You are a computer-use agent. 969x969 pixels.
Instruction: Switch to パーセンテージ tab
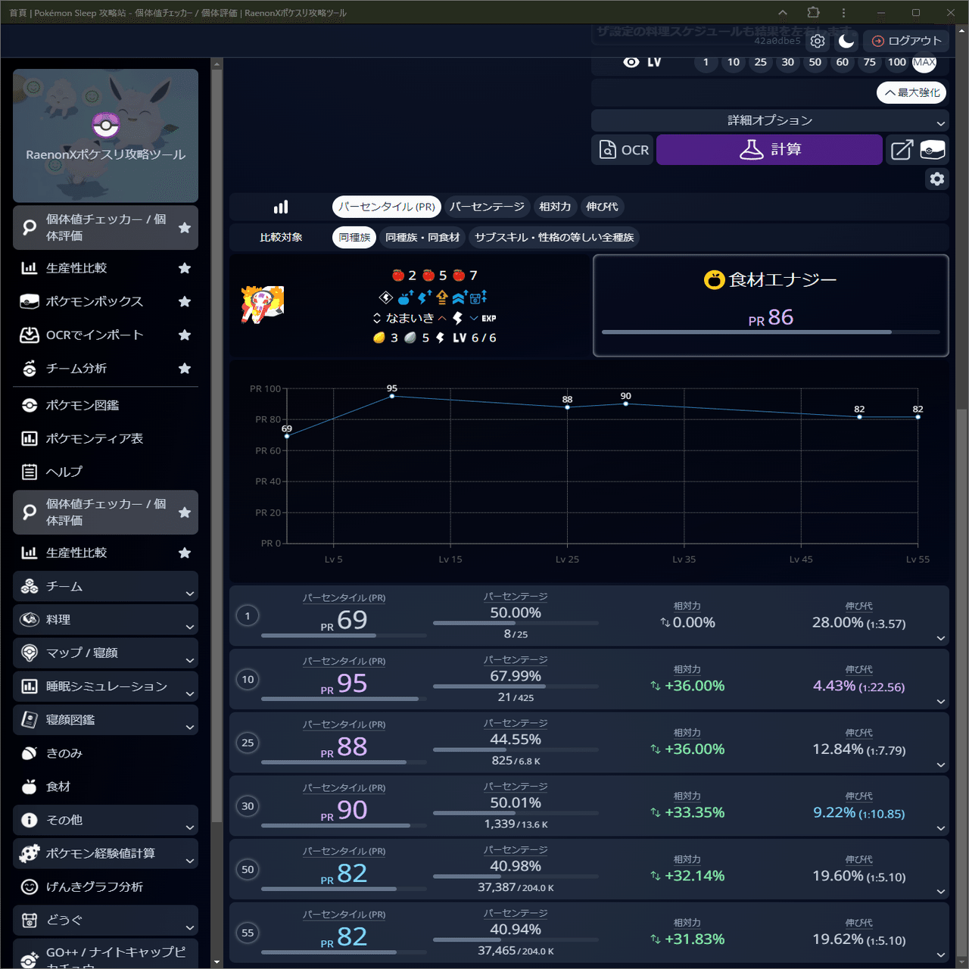tap(487, 207)
